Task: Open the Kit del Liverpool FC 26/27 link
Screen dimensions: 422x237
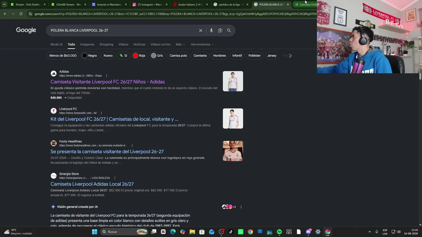Action: pyautogui.click(x=114, y=119)
